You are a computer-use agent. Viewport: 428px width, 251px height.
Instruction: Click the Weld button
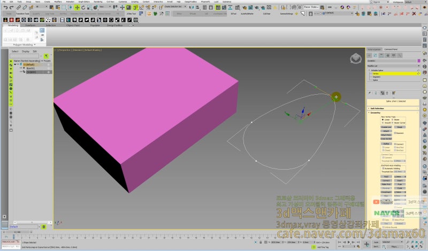tap(386, 177)
